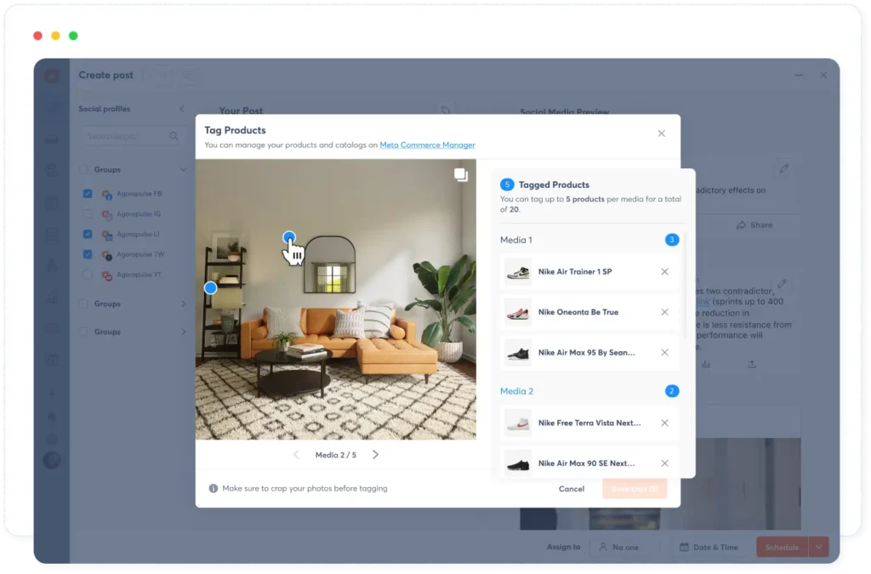Expand the second Groups row chevron

[x=184, y=304]
